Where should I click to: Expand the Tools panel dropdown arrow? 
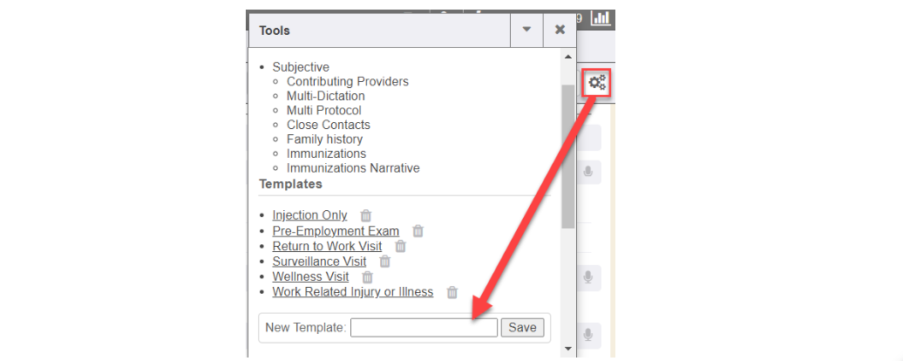click(x=526, y=30)
